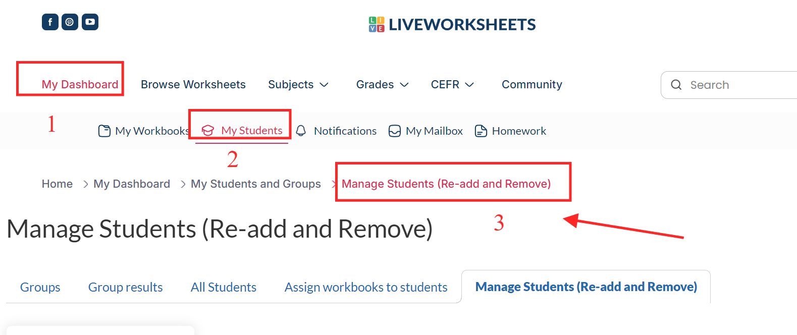Screen dimensions: 797x335
Task: Open the Liveworksheets Facebook page icon
Action: tap(50, 22)
